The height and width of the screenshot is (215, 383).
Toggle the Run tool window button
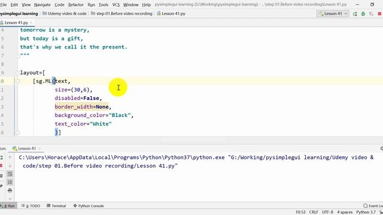point(8,205)
